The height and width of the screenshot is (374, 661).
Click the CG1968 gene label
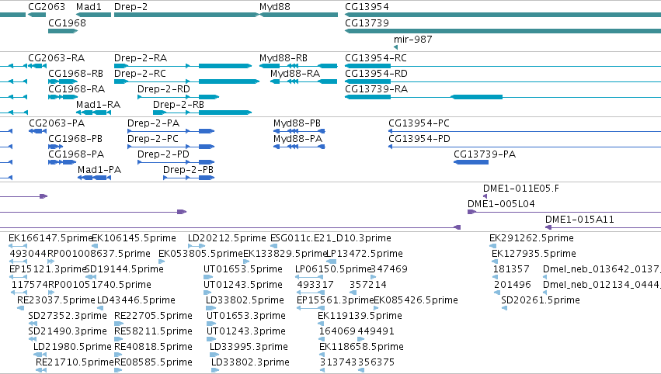pyautogui.click(x=67, y=23)
